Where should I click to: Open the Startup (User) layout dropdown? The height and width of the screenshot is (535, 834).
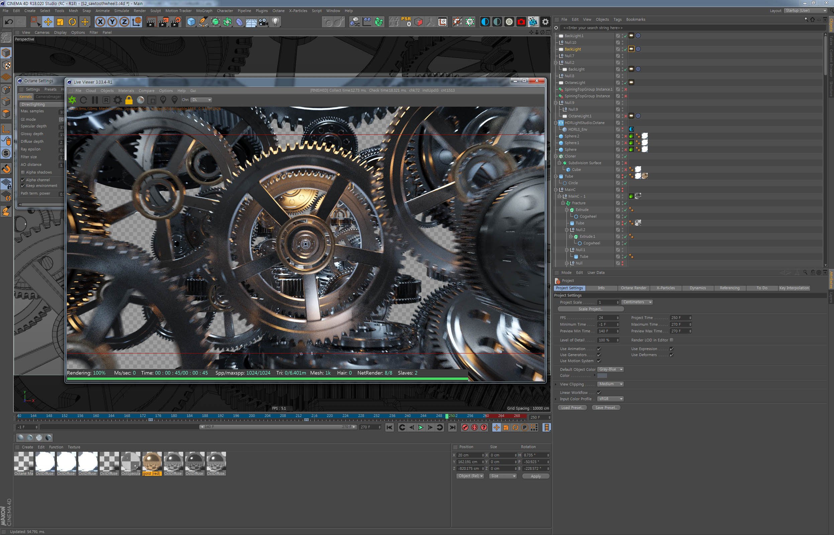tap(806, 10)
